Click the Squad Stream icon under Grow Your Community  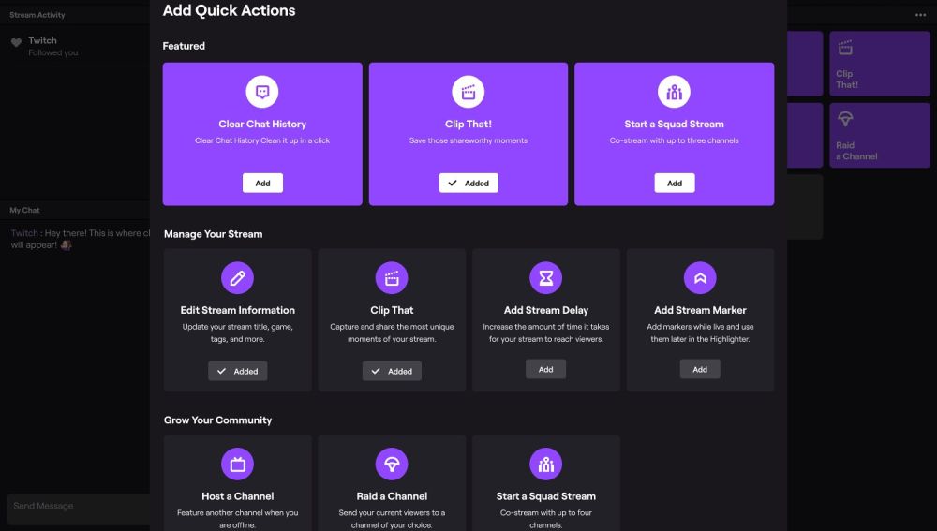[545, 465]
